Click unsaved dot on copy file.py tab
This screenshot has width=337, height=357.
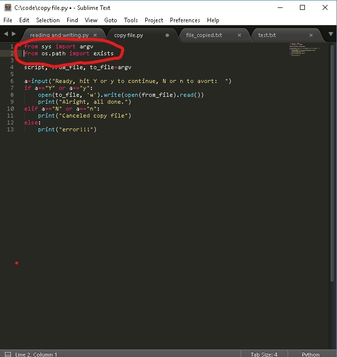point(167,36)
